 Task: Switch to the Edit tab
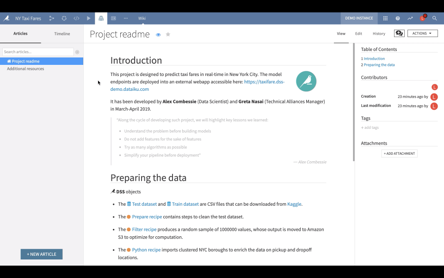pyautogui.click(x=358, y=33)
